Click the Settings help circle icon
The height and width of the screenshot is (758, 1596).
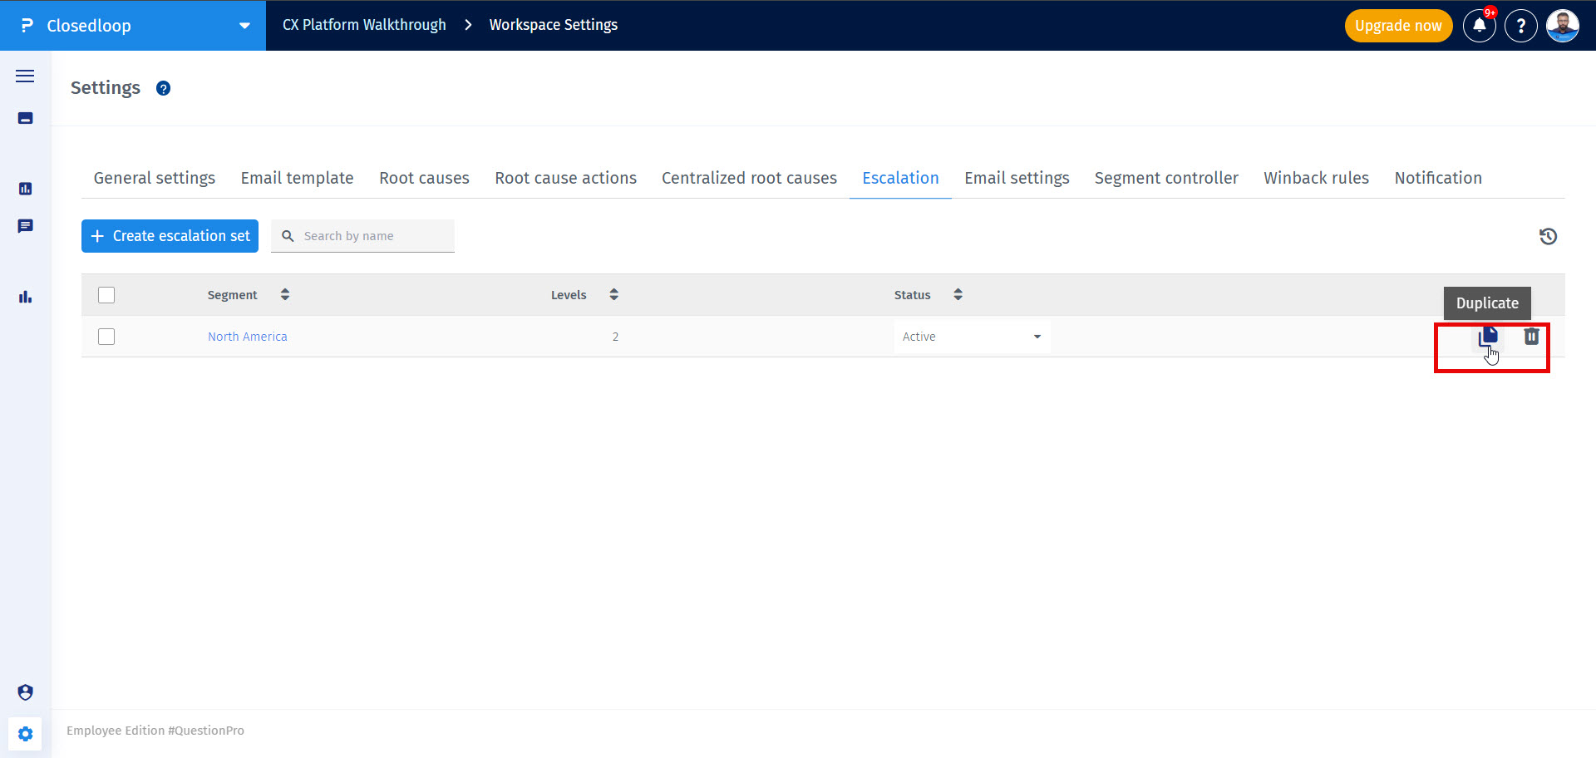click(163, 88)
